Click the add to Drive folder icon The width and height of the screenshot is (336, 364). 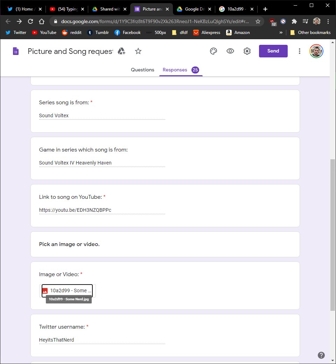(x=121, y=51)
